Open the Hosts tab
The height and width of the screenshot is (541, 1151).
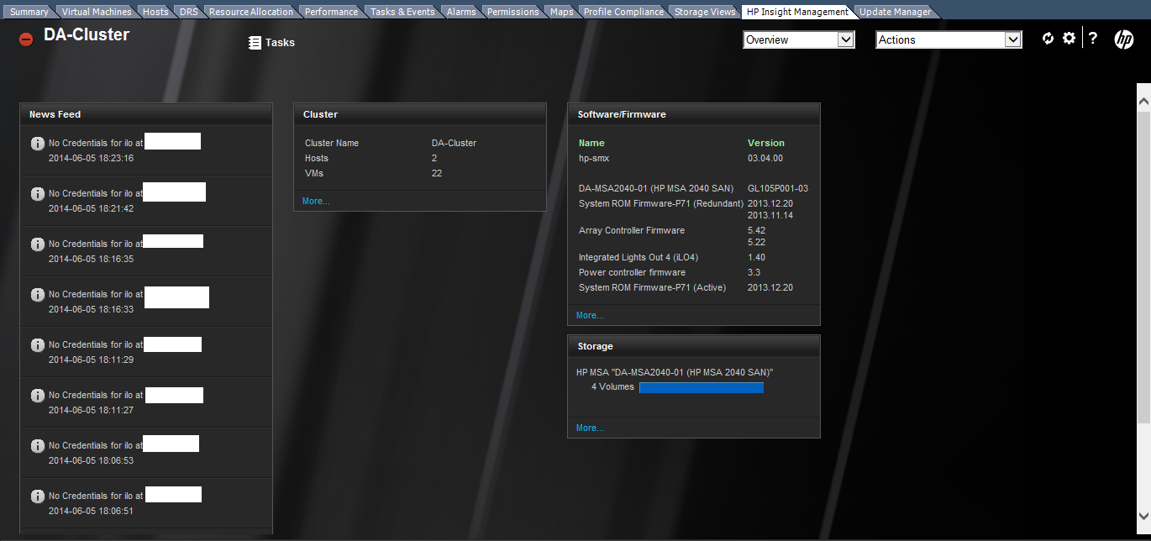[x=155, y=12]
